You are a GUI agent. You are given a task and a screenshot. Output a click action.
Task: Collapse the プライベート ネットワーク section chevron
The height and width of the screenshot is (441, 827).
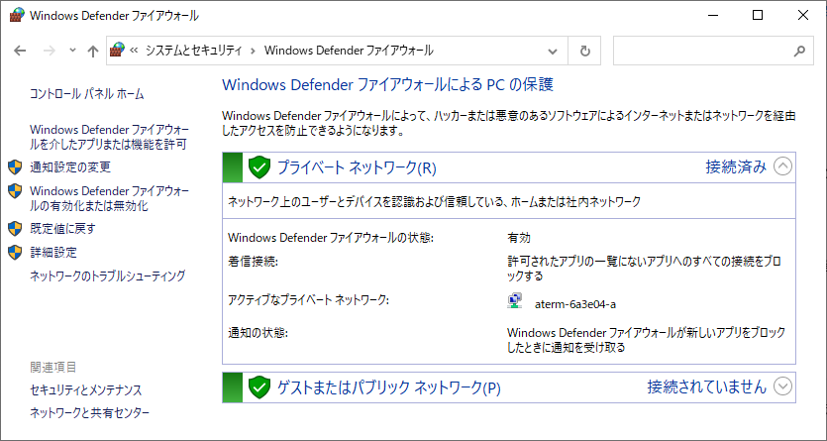782,166
